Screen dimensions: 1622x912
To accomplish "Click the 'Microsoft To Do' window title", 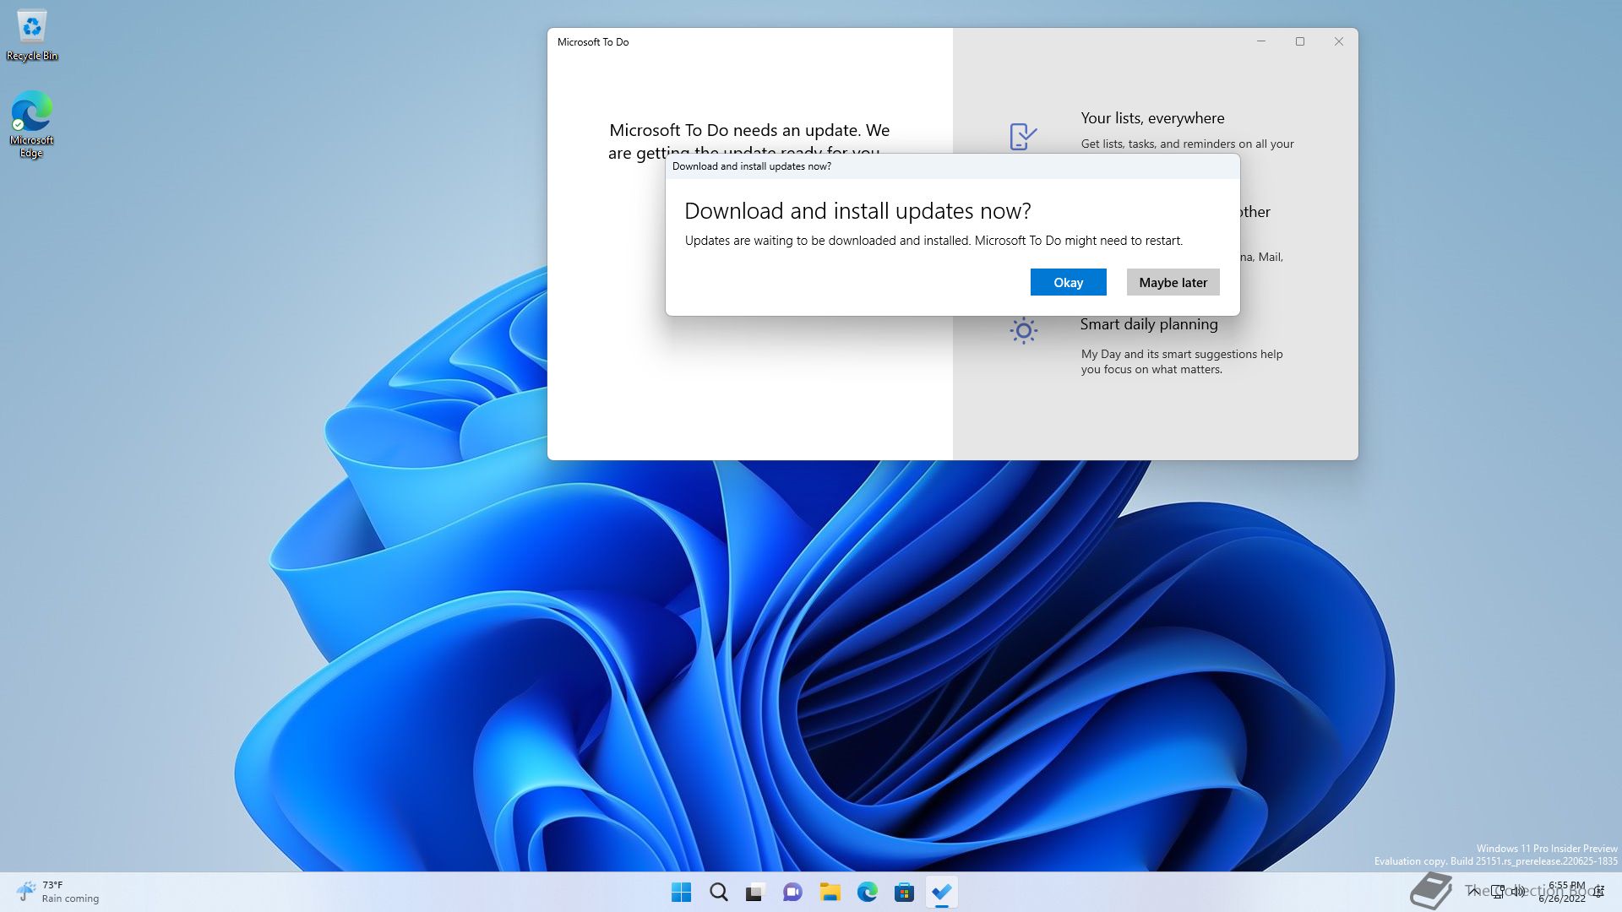I will pos(593,41).
